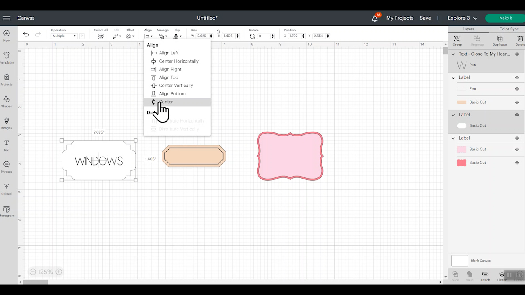Open the Edit pencil tool
The width and height of the screenshot is (525, 295).
pyautogui.click(x=117, y=36)
